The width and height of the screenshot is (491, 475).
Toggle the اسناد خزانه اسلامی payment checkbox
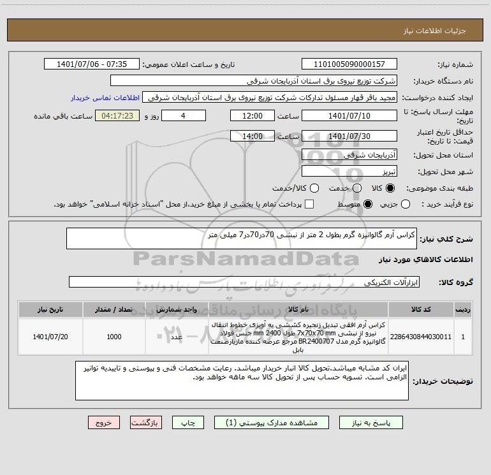(309, 204)
